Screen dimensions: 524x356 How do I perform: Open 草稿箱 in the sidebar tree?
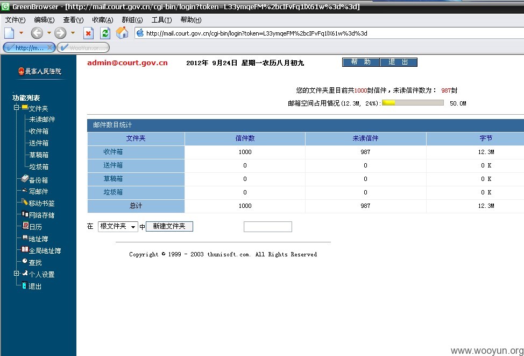coord(39,155)
